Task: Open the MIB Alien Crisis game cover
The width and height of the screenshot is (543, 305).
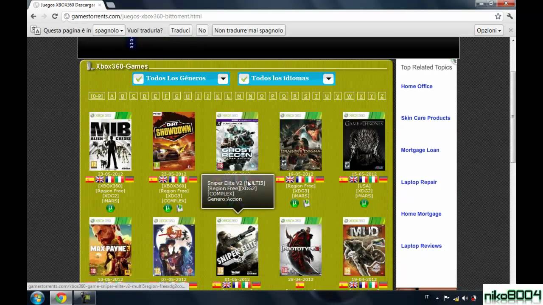Action: coord(110,141)
